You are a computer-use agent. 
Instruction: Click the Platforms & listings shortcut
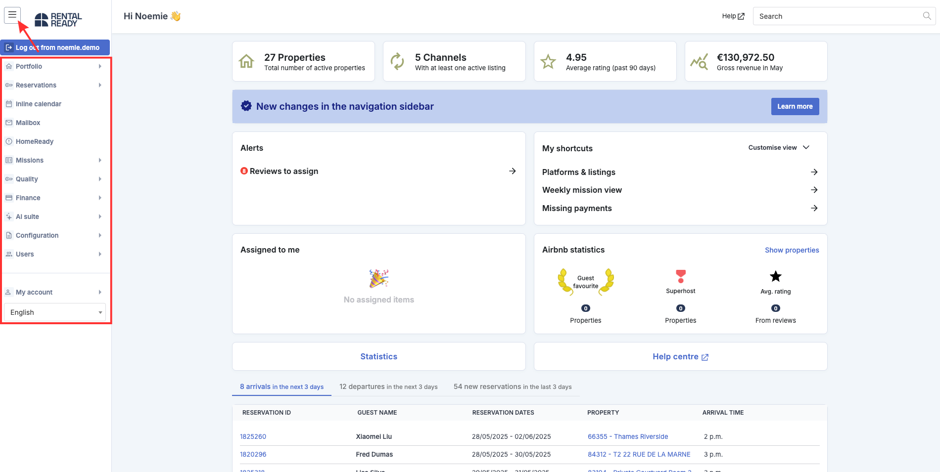680,172
